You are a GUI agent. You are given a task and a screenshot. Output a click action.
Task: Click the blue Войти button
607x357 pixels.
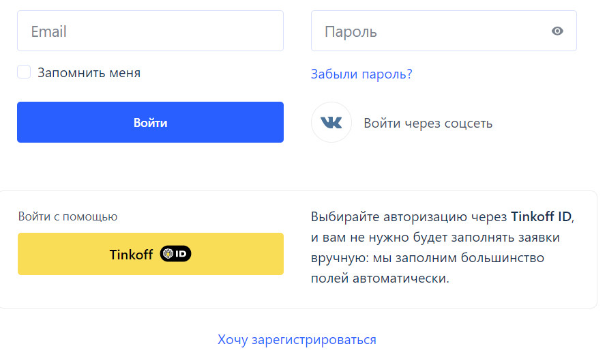pyautogui.click(x=150, y=122)
